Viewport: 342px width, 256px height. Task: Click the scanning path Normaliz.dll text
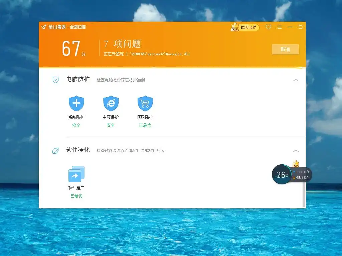(147, 54)
